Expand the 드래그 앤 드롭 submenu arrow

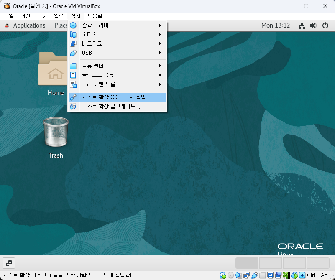coord(160,84)
